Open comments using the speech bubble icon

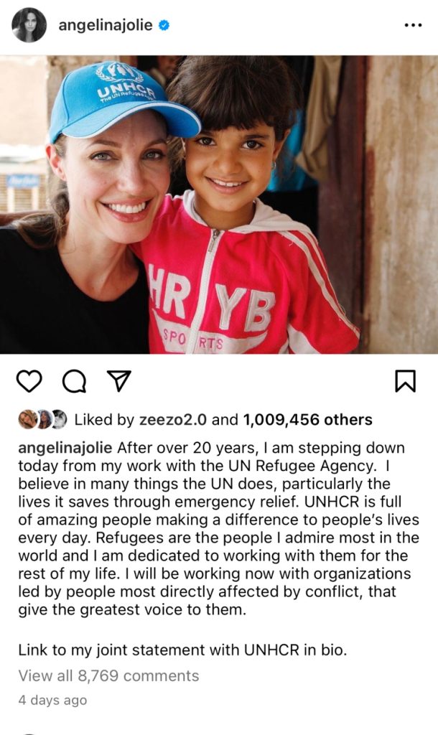73,382
